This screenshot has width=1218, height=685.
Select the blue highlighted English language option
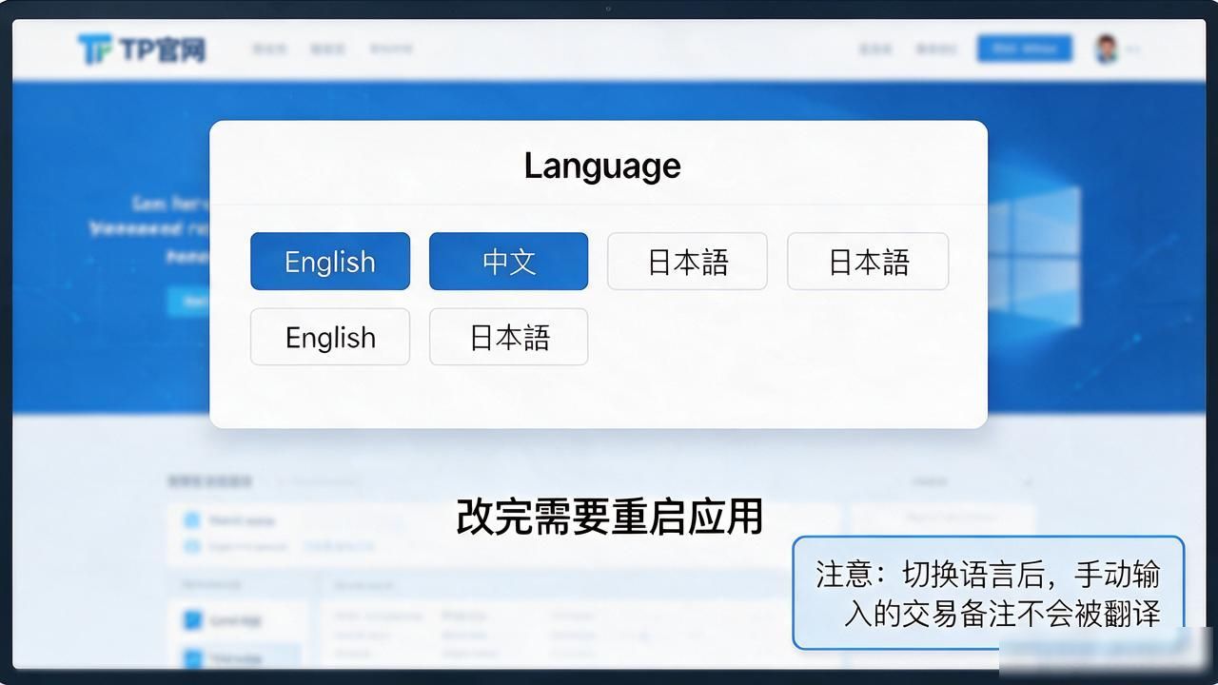(x=330, y=262)
